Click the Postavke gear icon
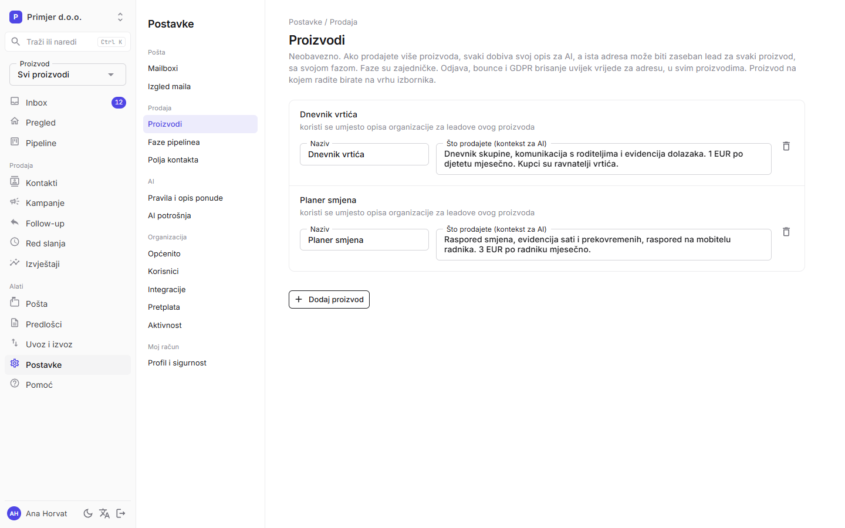 (x=15, y=364)
